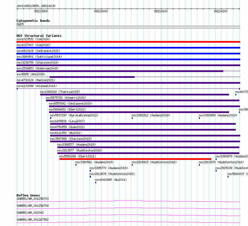
Task: Open the nsv5537297 (ByrskaBishop2022) label
Action: coord(74,115)
